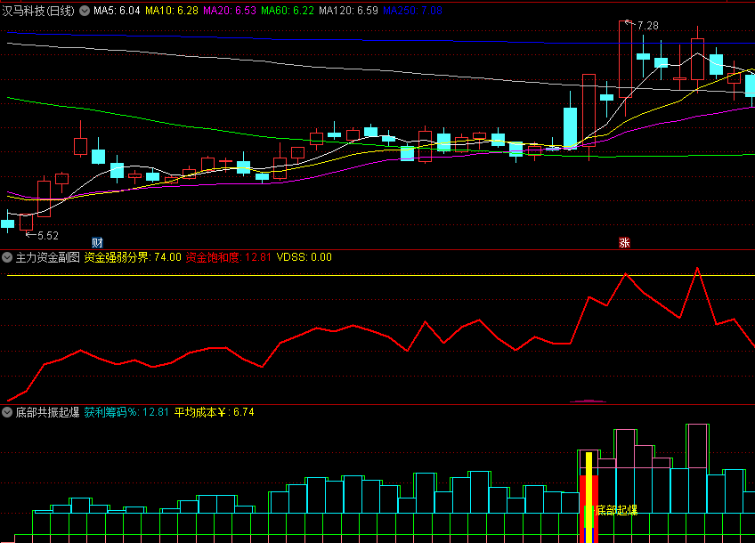
Task: Select the VDSS: 0.00 label
Action: coord(304,257)
